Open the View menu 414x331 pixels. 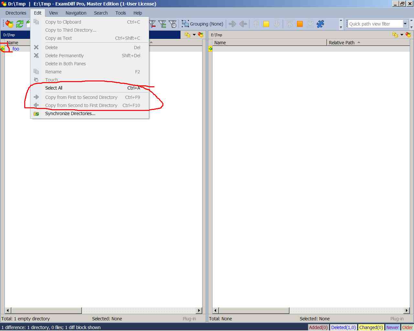pos(53,13)
